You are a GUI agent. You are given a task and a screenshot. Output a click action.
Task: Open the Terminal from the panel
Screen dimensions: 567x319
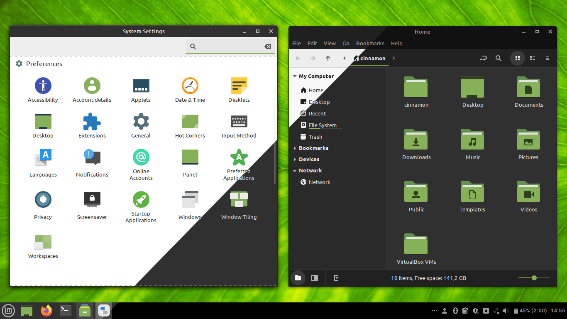(66, 310)
